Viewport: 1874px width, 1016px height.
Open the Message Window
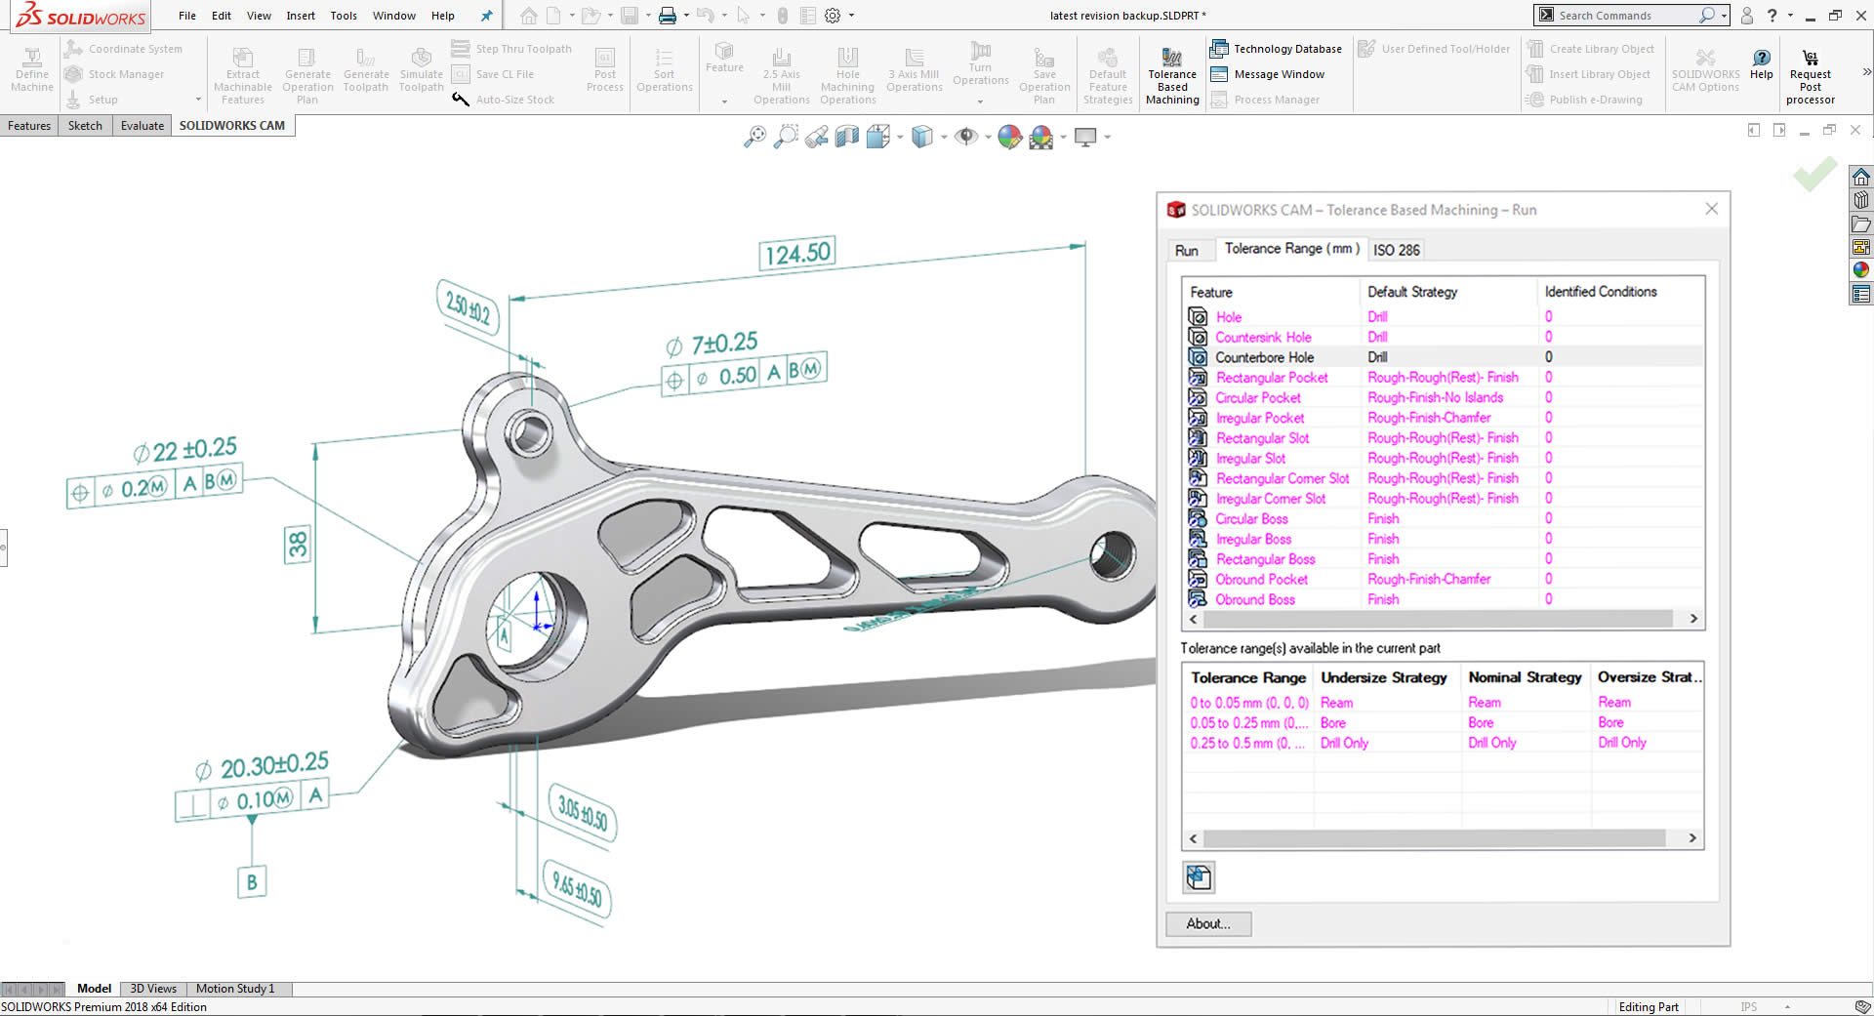click(x=1268, y=74)
